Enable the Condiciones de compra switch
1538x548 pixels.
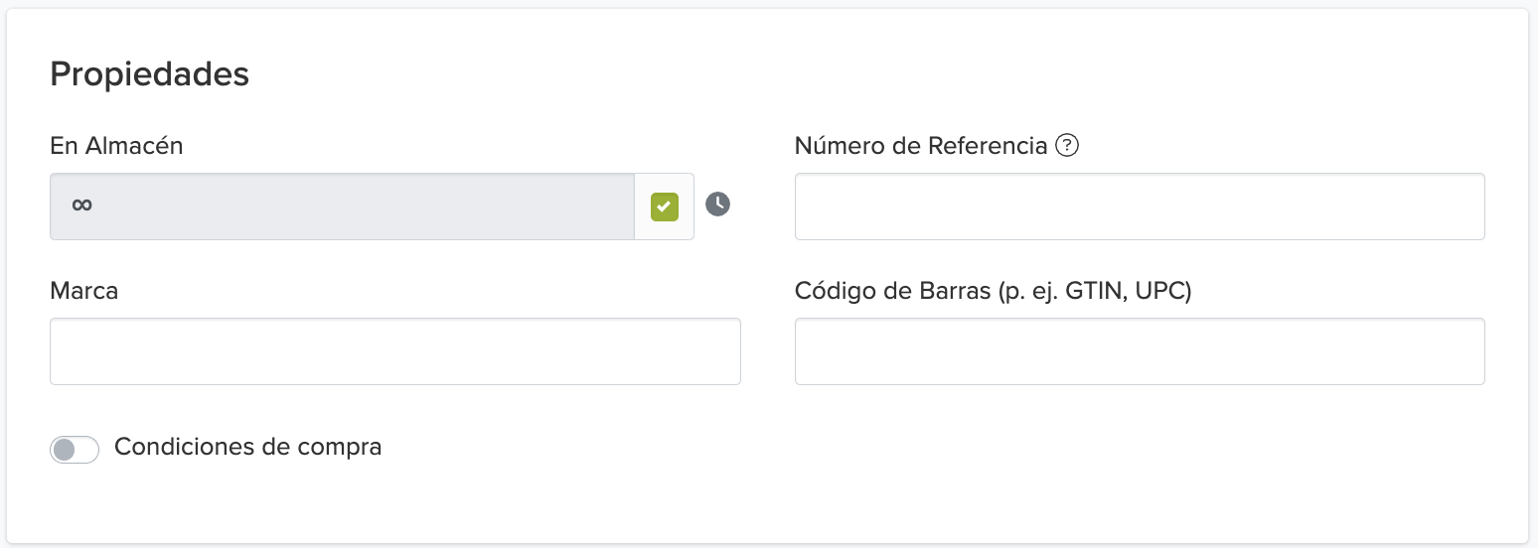click(x=75, y=450)
